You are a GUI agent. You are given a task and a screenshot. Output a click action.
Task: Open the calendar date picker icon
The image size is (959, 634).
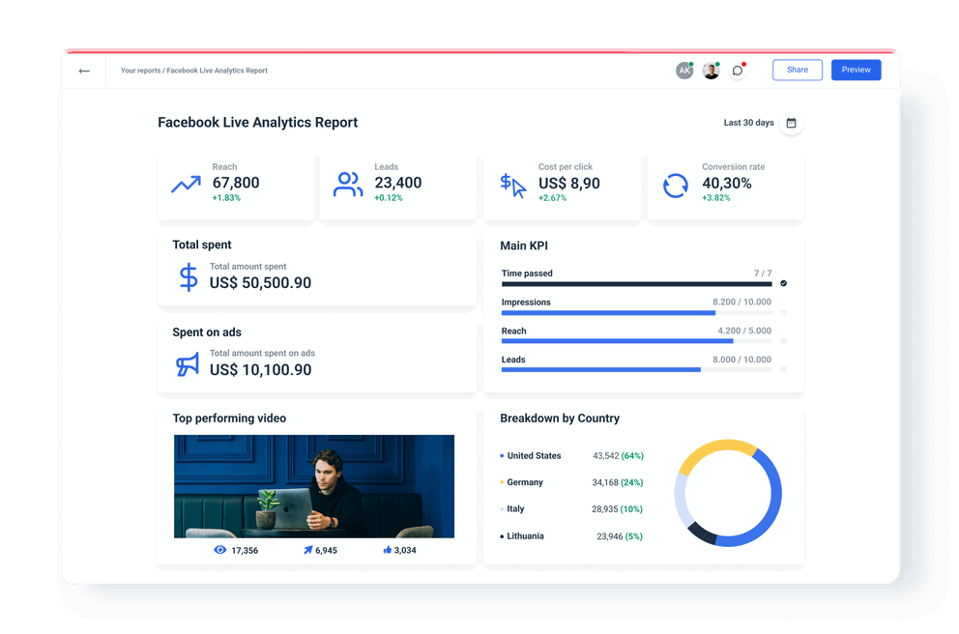click(x=791, y=123)
